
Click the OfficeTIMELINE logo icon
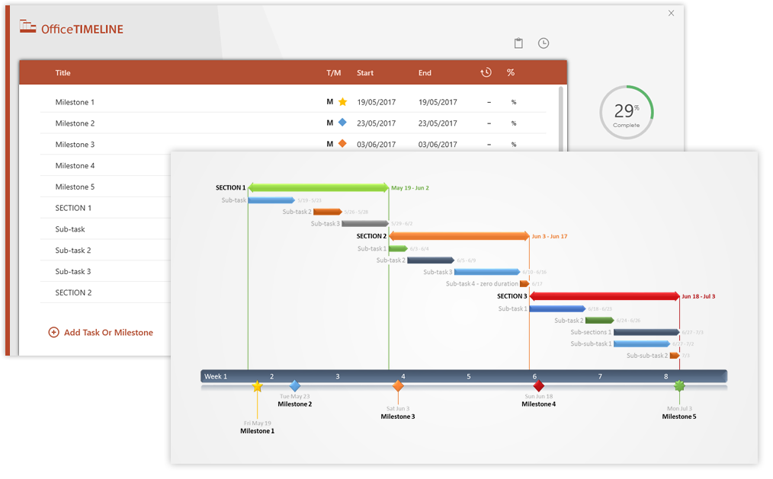[28, 26]
